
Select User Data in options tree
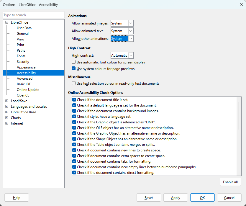pyautogui.click(x=24, y=28)
